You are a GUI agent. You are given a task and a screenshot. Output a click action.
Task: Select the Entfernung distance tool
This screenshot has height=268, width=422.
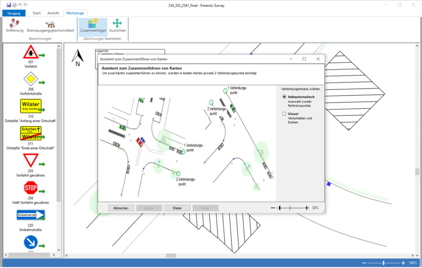click(15, 26)
